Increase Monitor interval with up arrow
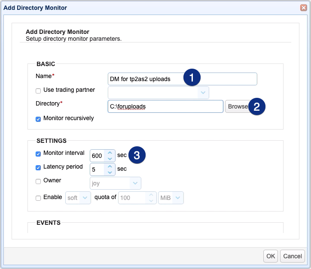Screen dimensions: 311x269 [110, 153]
